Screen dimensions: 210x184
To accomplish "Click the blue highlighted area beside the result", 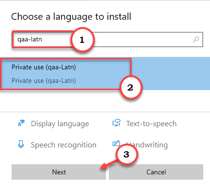I will coord(171,74).
